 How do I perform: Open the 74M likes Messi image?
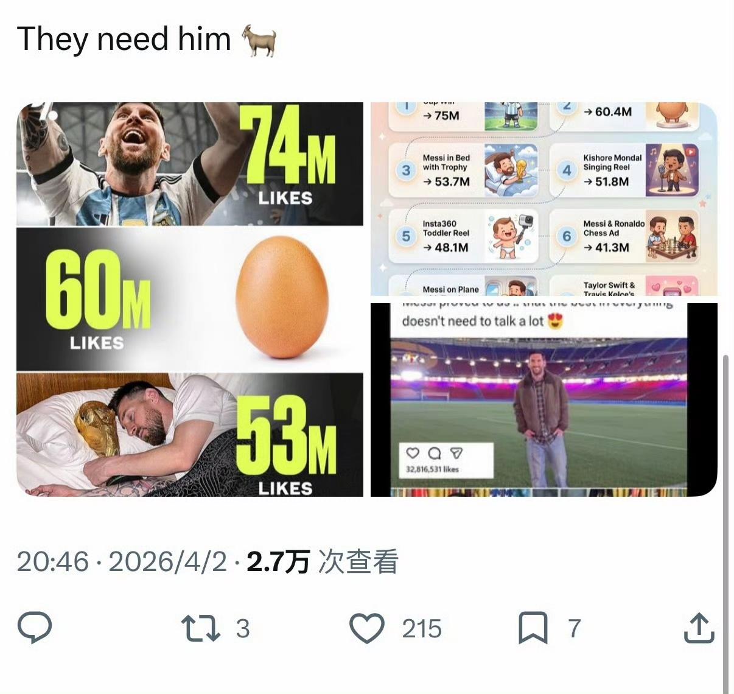pos(190,164)
